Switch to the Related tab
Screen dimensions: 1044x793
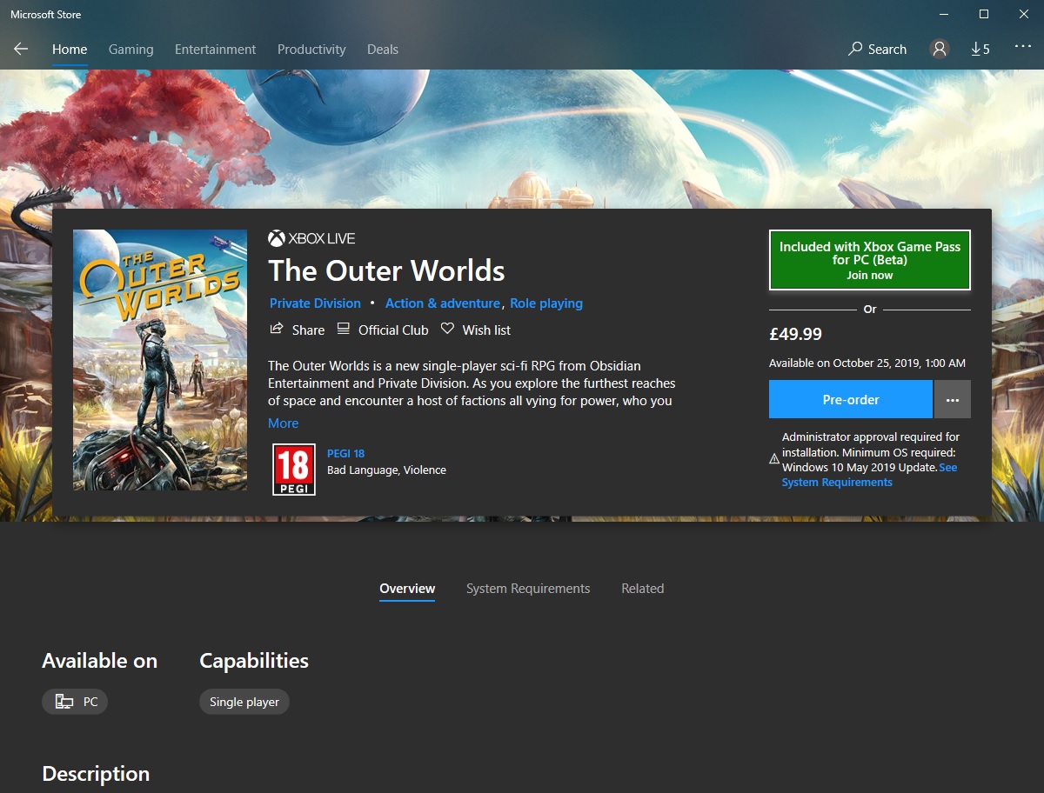643,589
